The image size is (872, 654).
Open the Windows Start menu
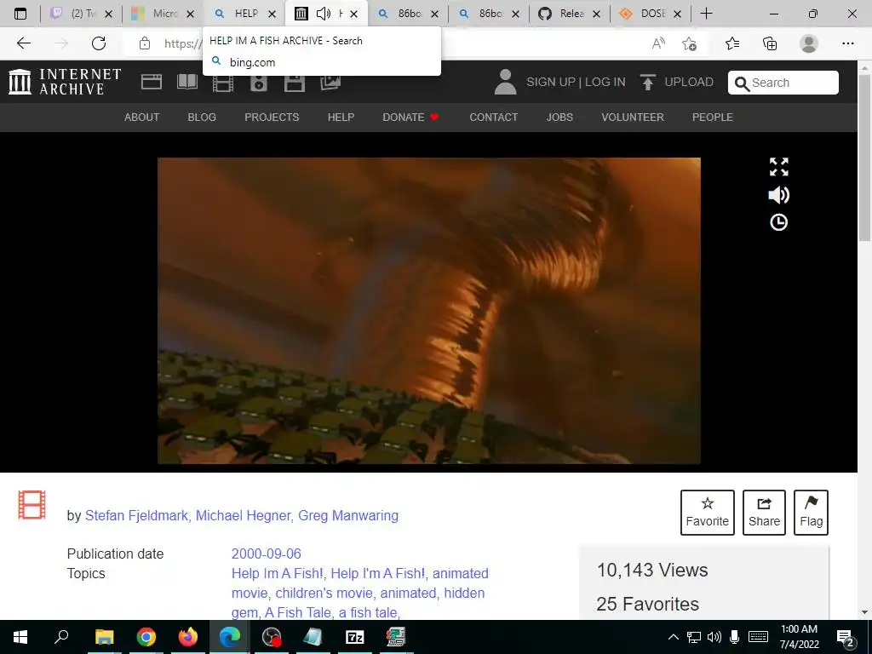pos(20,637)
